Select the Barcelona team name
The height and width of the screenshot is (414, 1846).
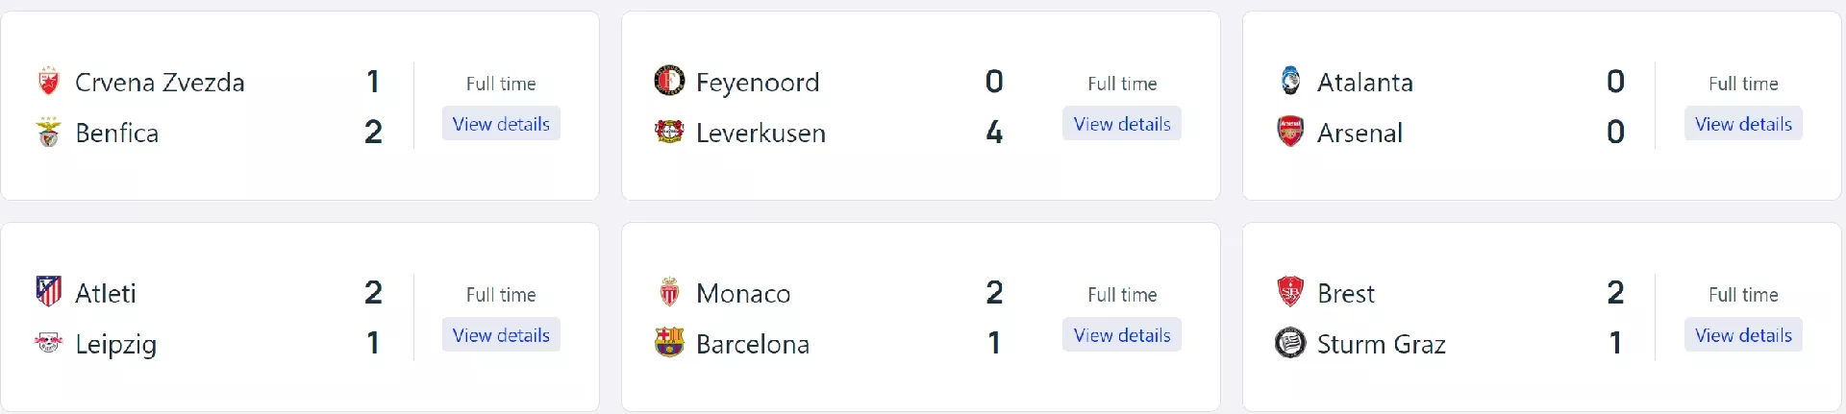(x=753, y=344)
